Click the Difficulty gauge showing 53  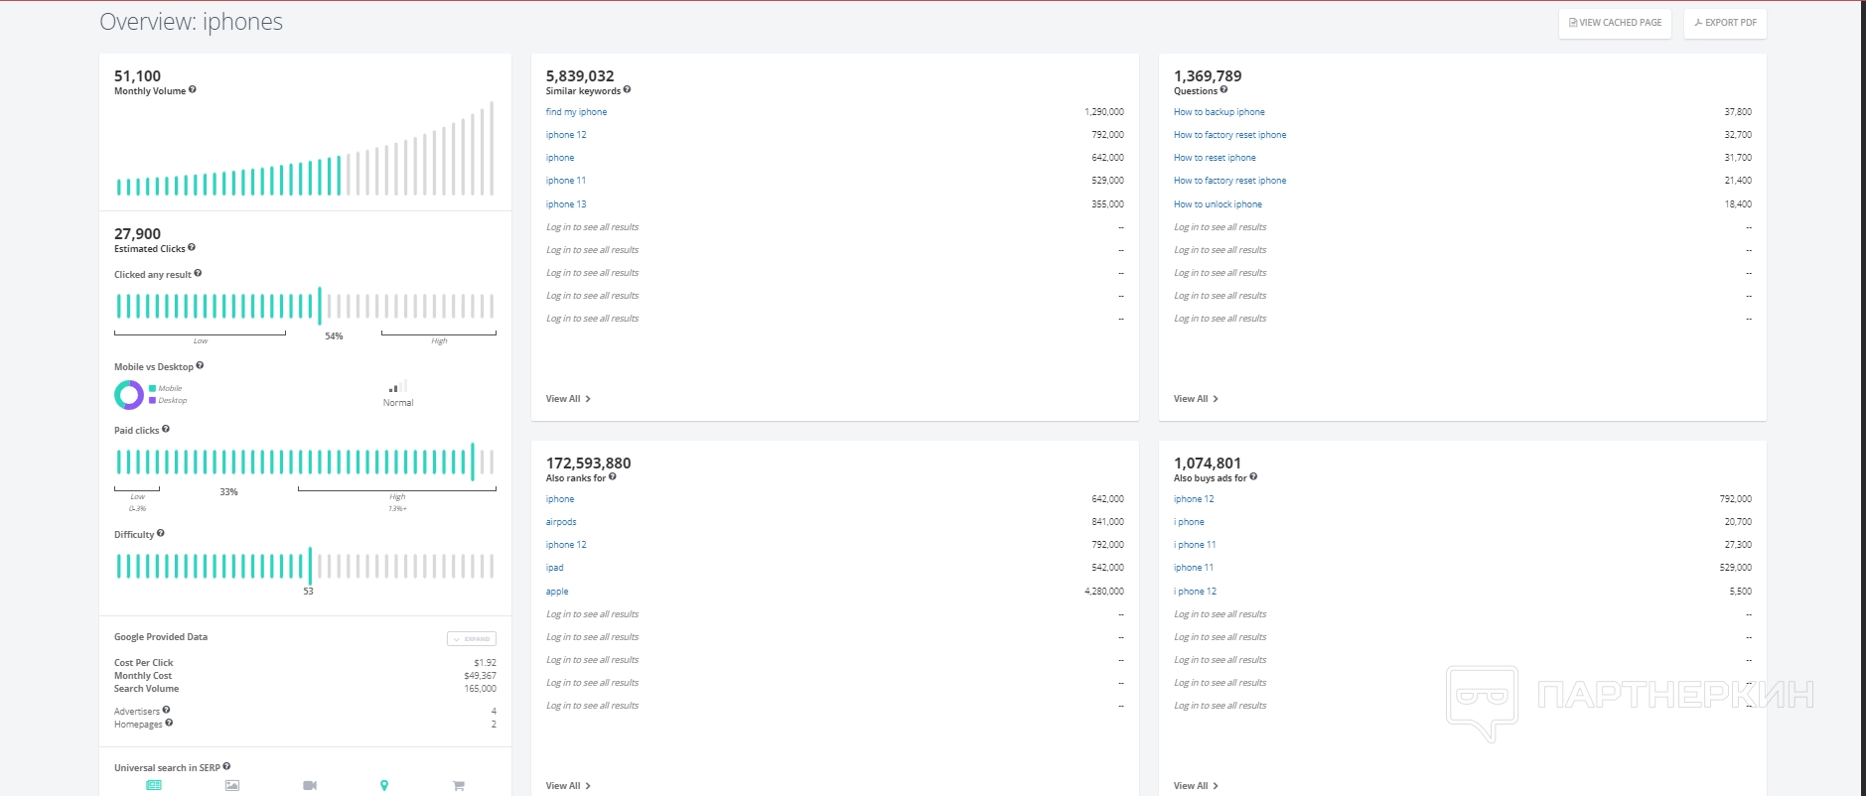click(x=305, y=566)
